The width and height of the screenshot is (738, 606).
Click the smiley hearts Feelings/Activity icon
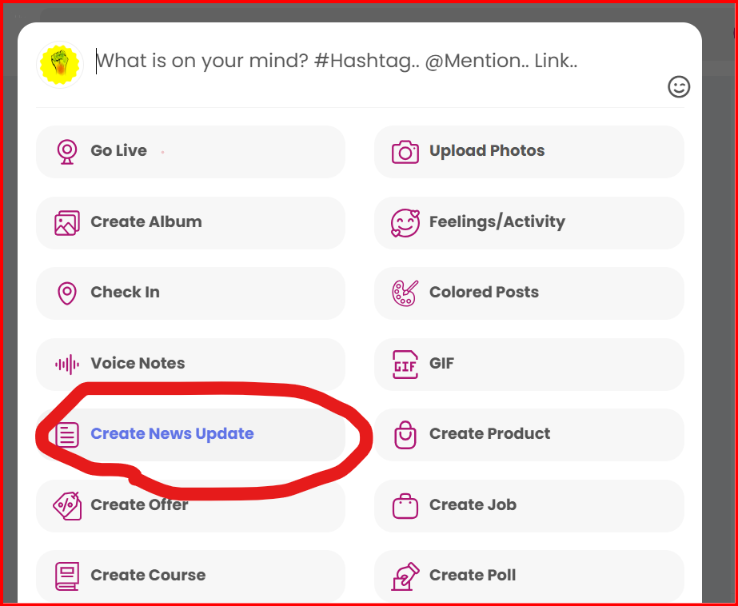point(405,223)
